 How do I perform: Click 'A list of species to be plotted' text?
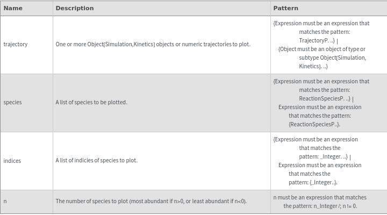tap(91, 102)
